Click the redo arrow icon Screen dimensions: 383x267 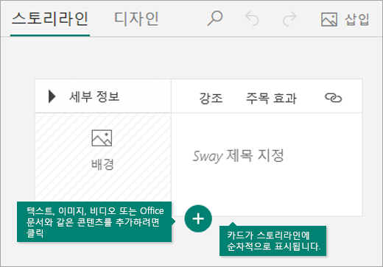(289, 19)
